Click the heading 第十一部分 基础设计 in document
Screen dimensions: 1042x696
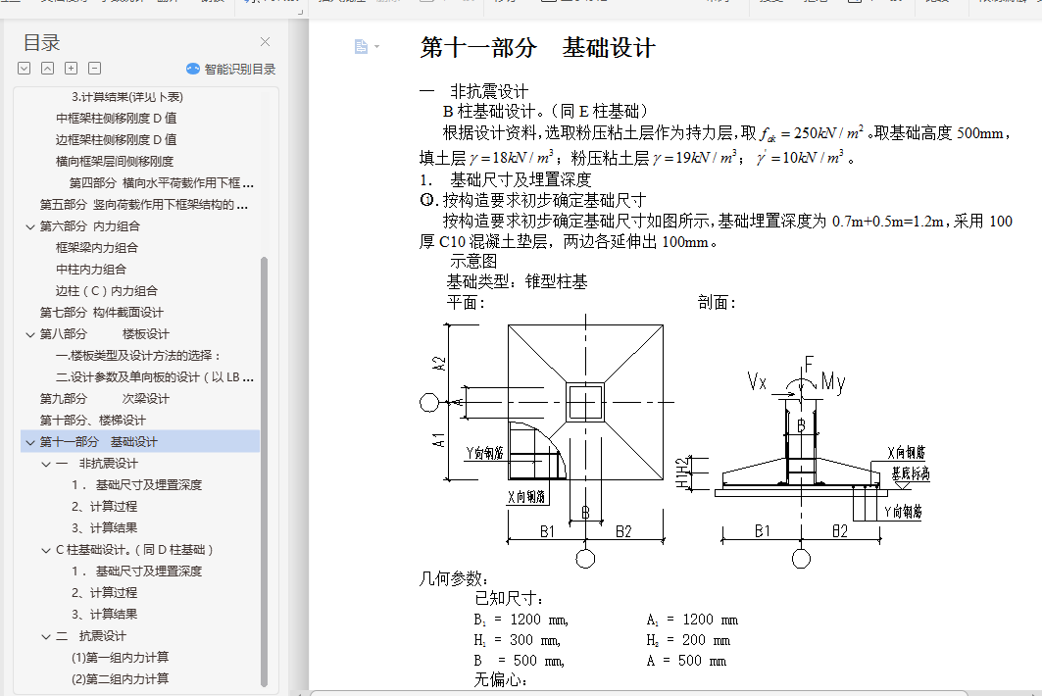point(537,48)
